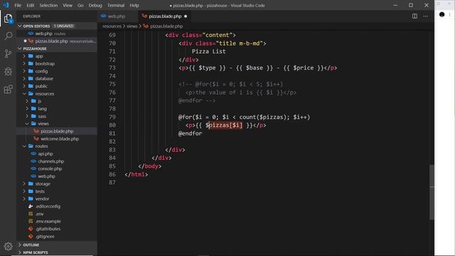Screen dimensions: 455x256
Task: Open the Run and Debug view icon
Action: 8,71
